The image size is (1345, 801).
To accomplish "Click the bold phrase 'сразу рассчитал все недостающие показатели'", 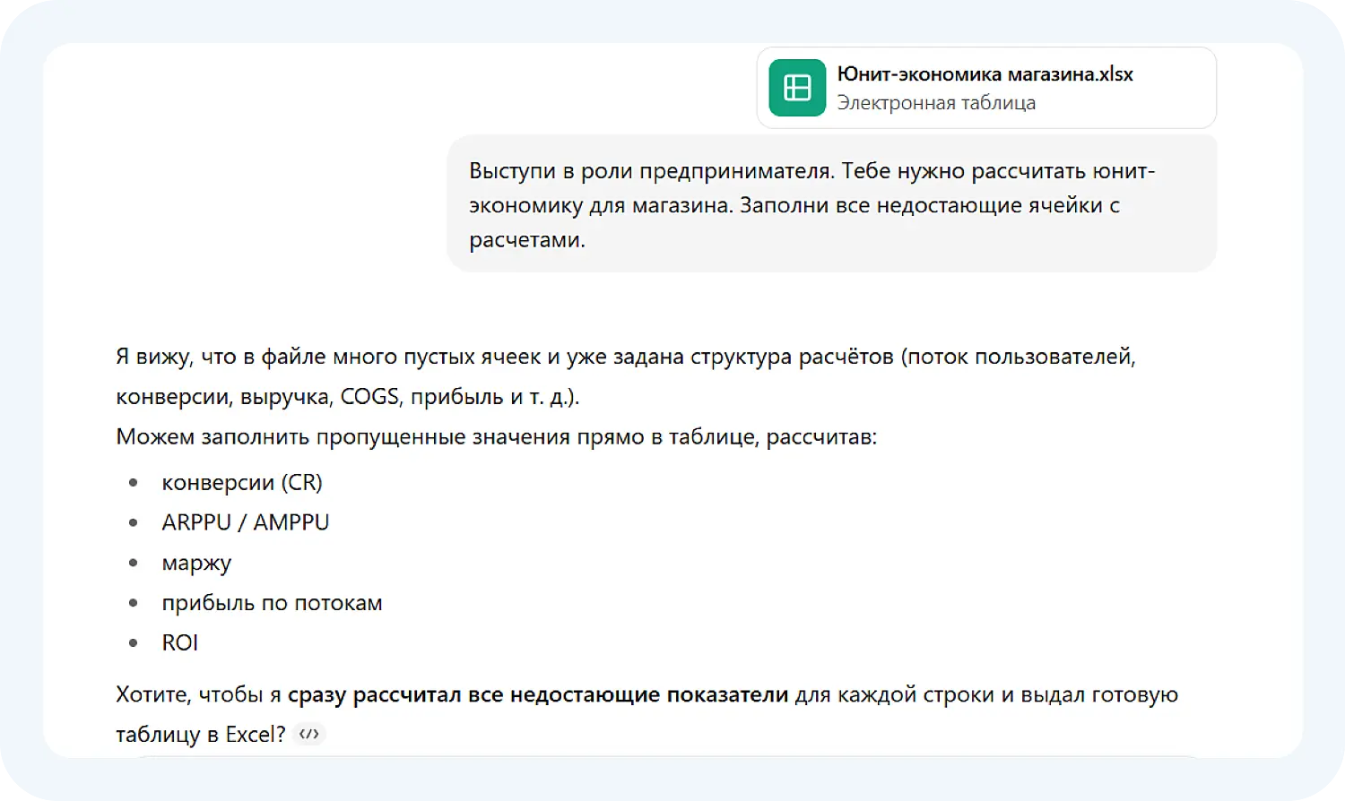I will pos(538,693).
